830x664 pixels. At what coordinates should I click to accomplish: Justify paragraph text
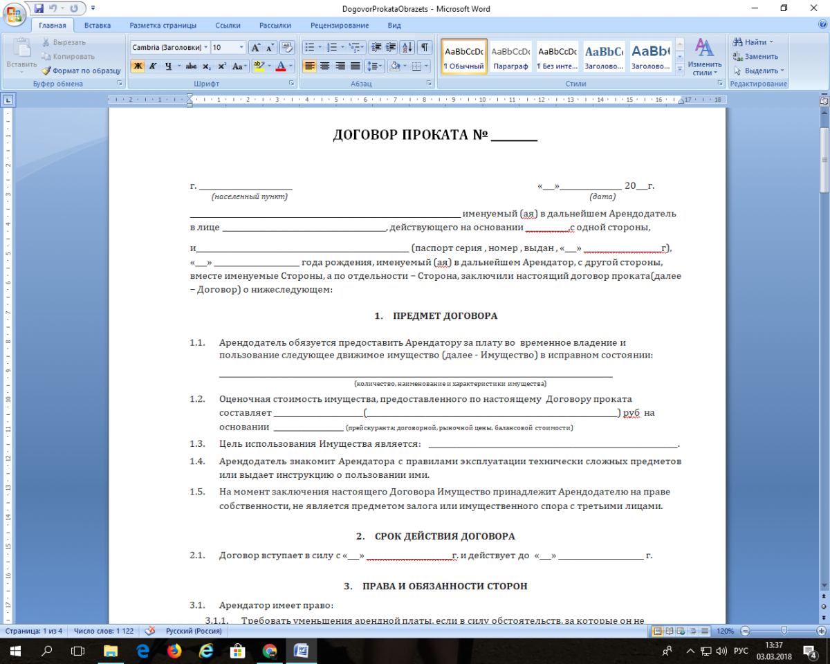[355, 66]
